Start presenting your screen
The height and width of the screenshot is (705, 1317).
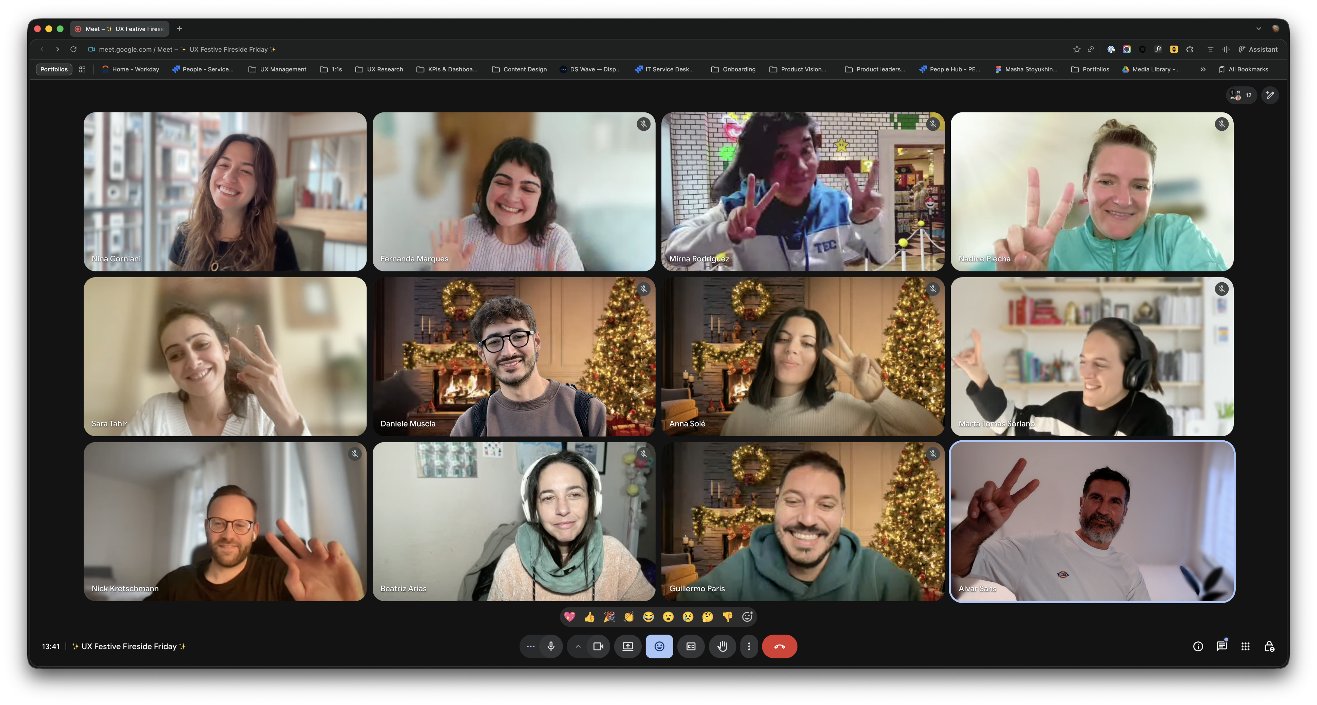click(x=628, y=646)
